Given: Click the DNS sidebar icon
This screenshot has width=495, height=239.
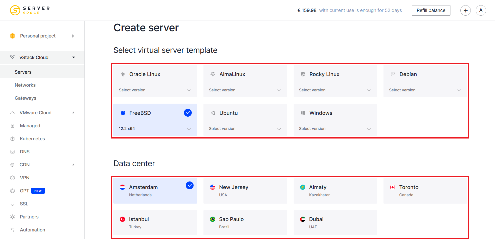Looking at the screenshot, I should 12,152.
